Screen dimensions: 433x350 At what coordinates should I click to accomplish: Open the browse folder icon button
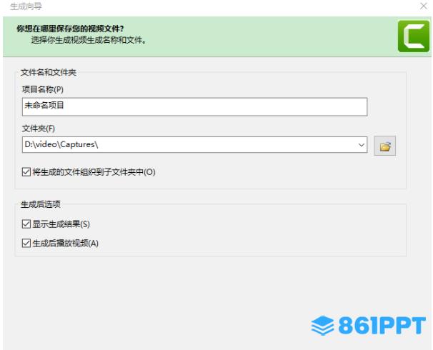384,146
